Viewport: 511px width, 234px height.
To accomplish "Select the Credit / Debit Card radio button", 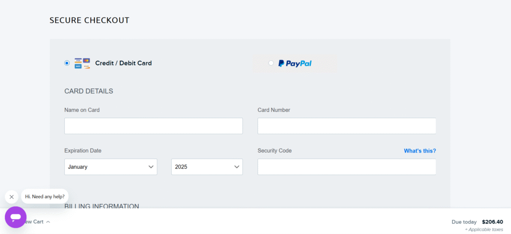I will point(67,63).
